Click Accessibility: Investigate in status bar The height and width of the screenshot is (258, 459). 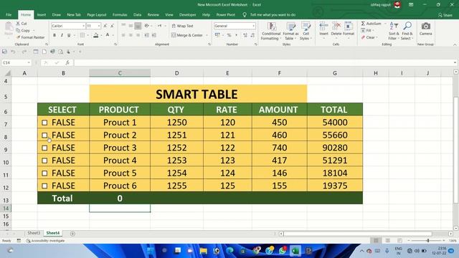pyautogui.click(x=45, y=241)
